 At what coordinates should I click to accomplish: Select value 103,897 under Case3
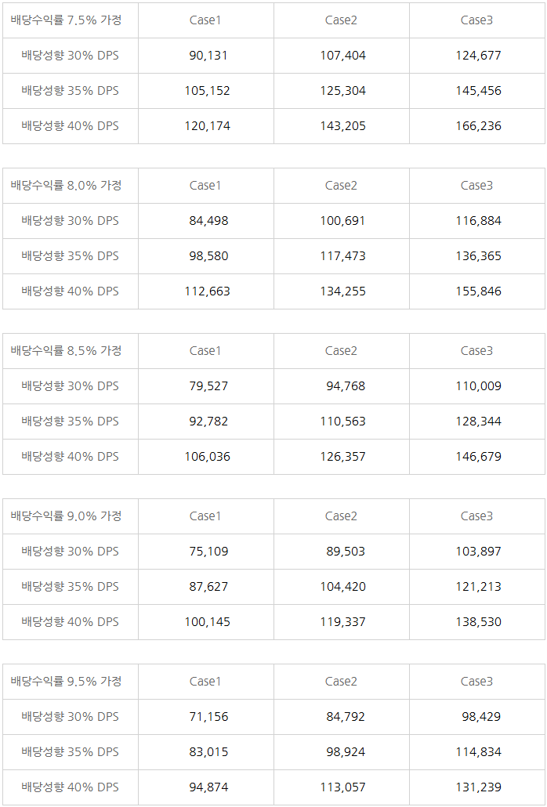click(479, 552)
